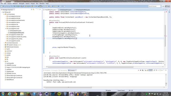Viewport: 171px width, 96px height.
Task: Toggle Link with Editor in Package Explorer
Action: [x=34, y=10]
